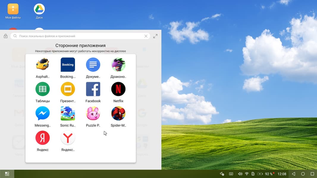This screenshot has width=317, height=178.
Task: Click the home circle button
Action: [303, 174]
